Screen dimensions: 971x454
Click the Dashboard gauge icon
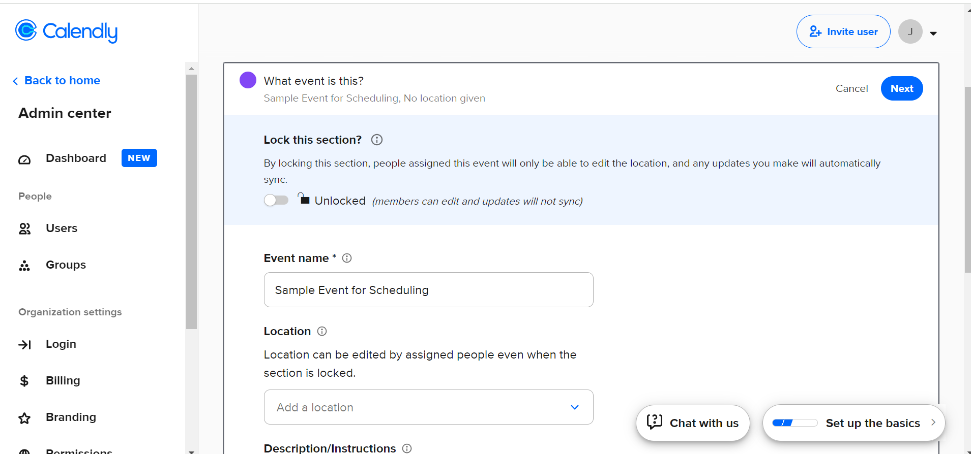coord(24,159)
